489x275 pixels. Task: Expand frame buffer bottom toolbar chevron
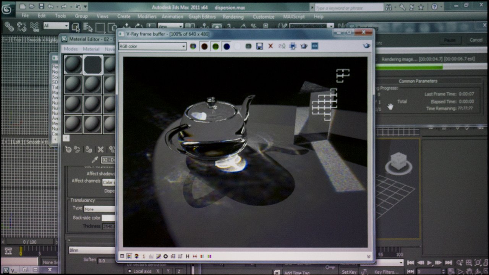pos(369,256)
